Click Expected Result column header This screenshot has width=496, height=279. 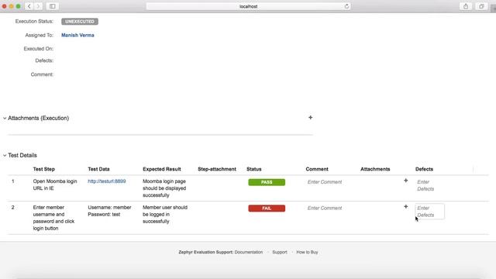162,169
